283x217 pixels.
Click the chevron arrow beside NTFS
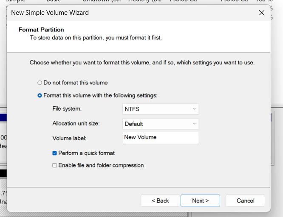(x=194, y=109)
